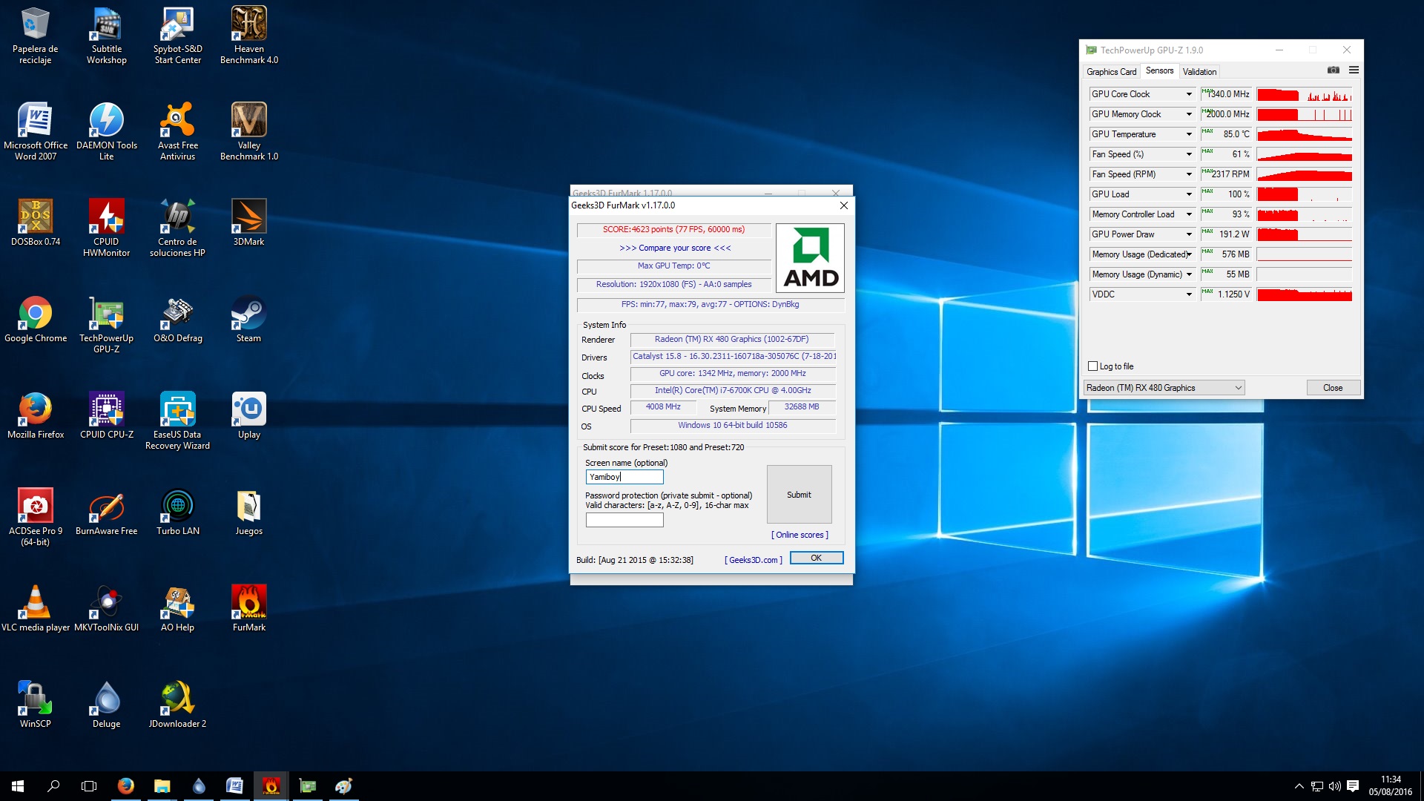Focus the password protection input field
The height and width of the screenshot is (801, 1424).
(x=624, y=520)
